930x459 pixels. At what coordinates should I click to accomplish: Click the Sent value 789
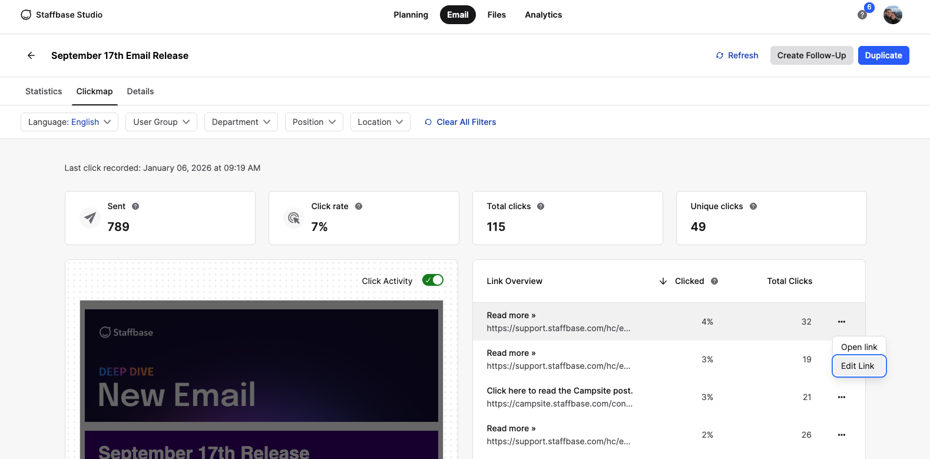(x=118, y=227)
